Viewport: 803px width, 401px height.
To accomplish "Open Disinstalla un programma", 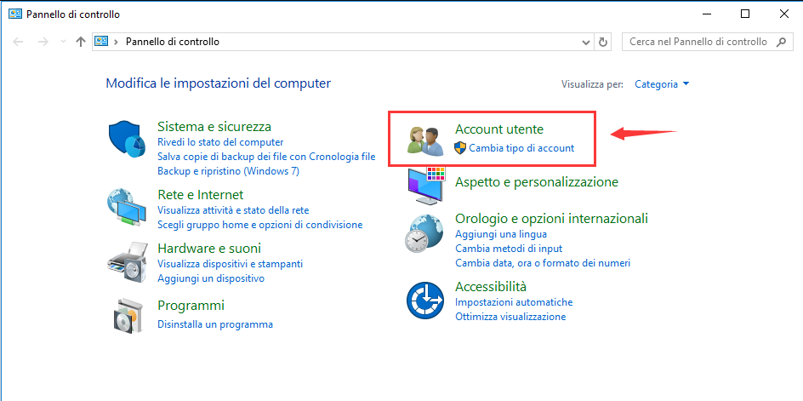I will coord(215,324).
